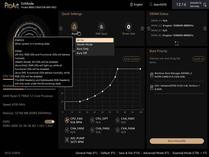Open Q-Fan Control
This screenshot has height=157, width=209.
click(131, 59)
